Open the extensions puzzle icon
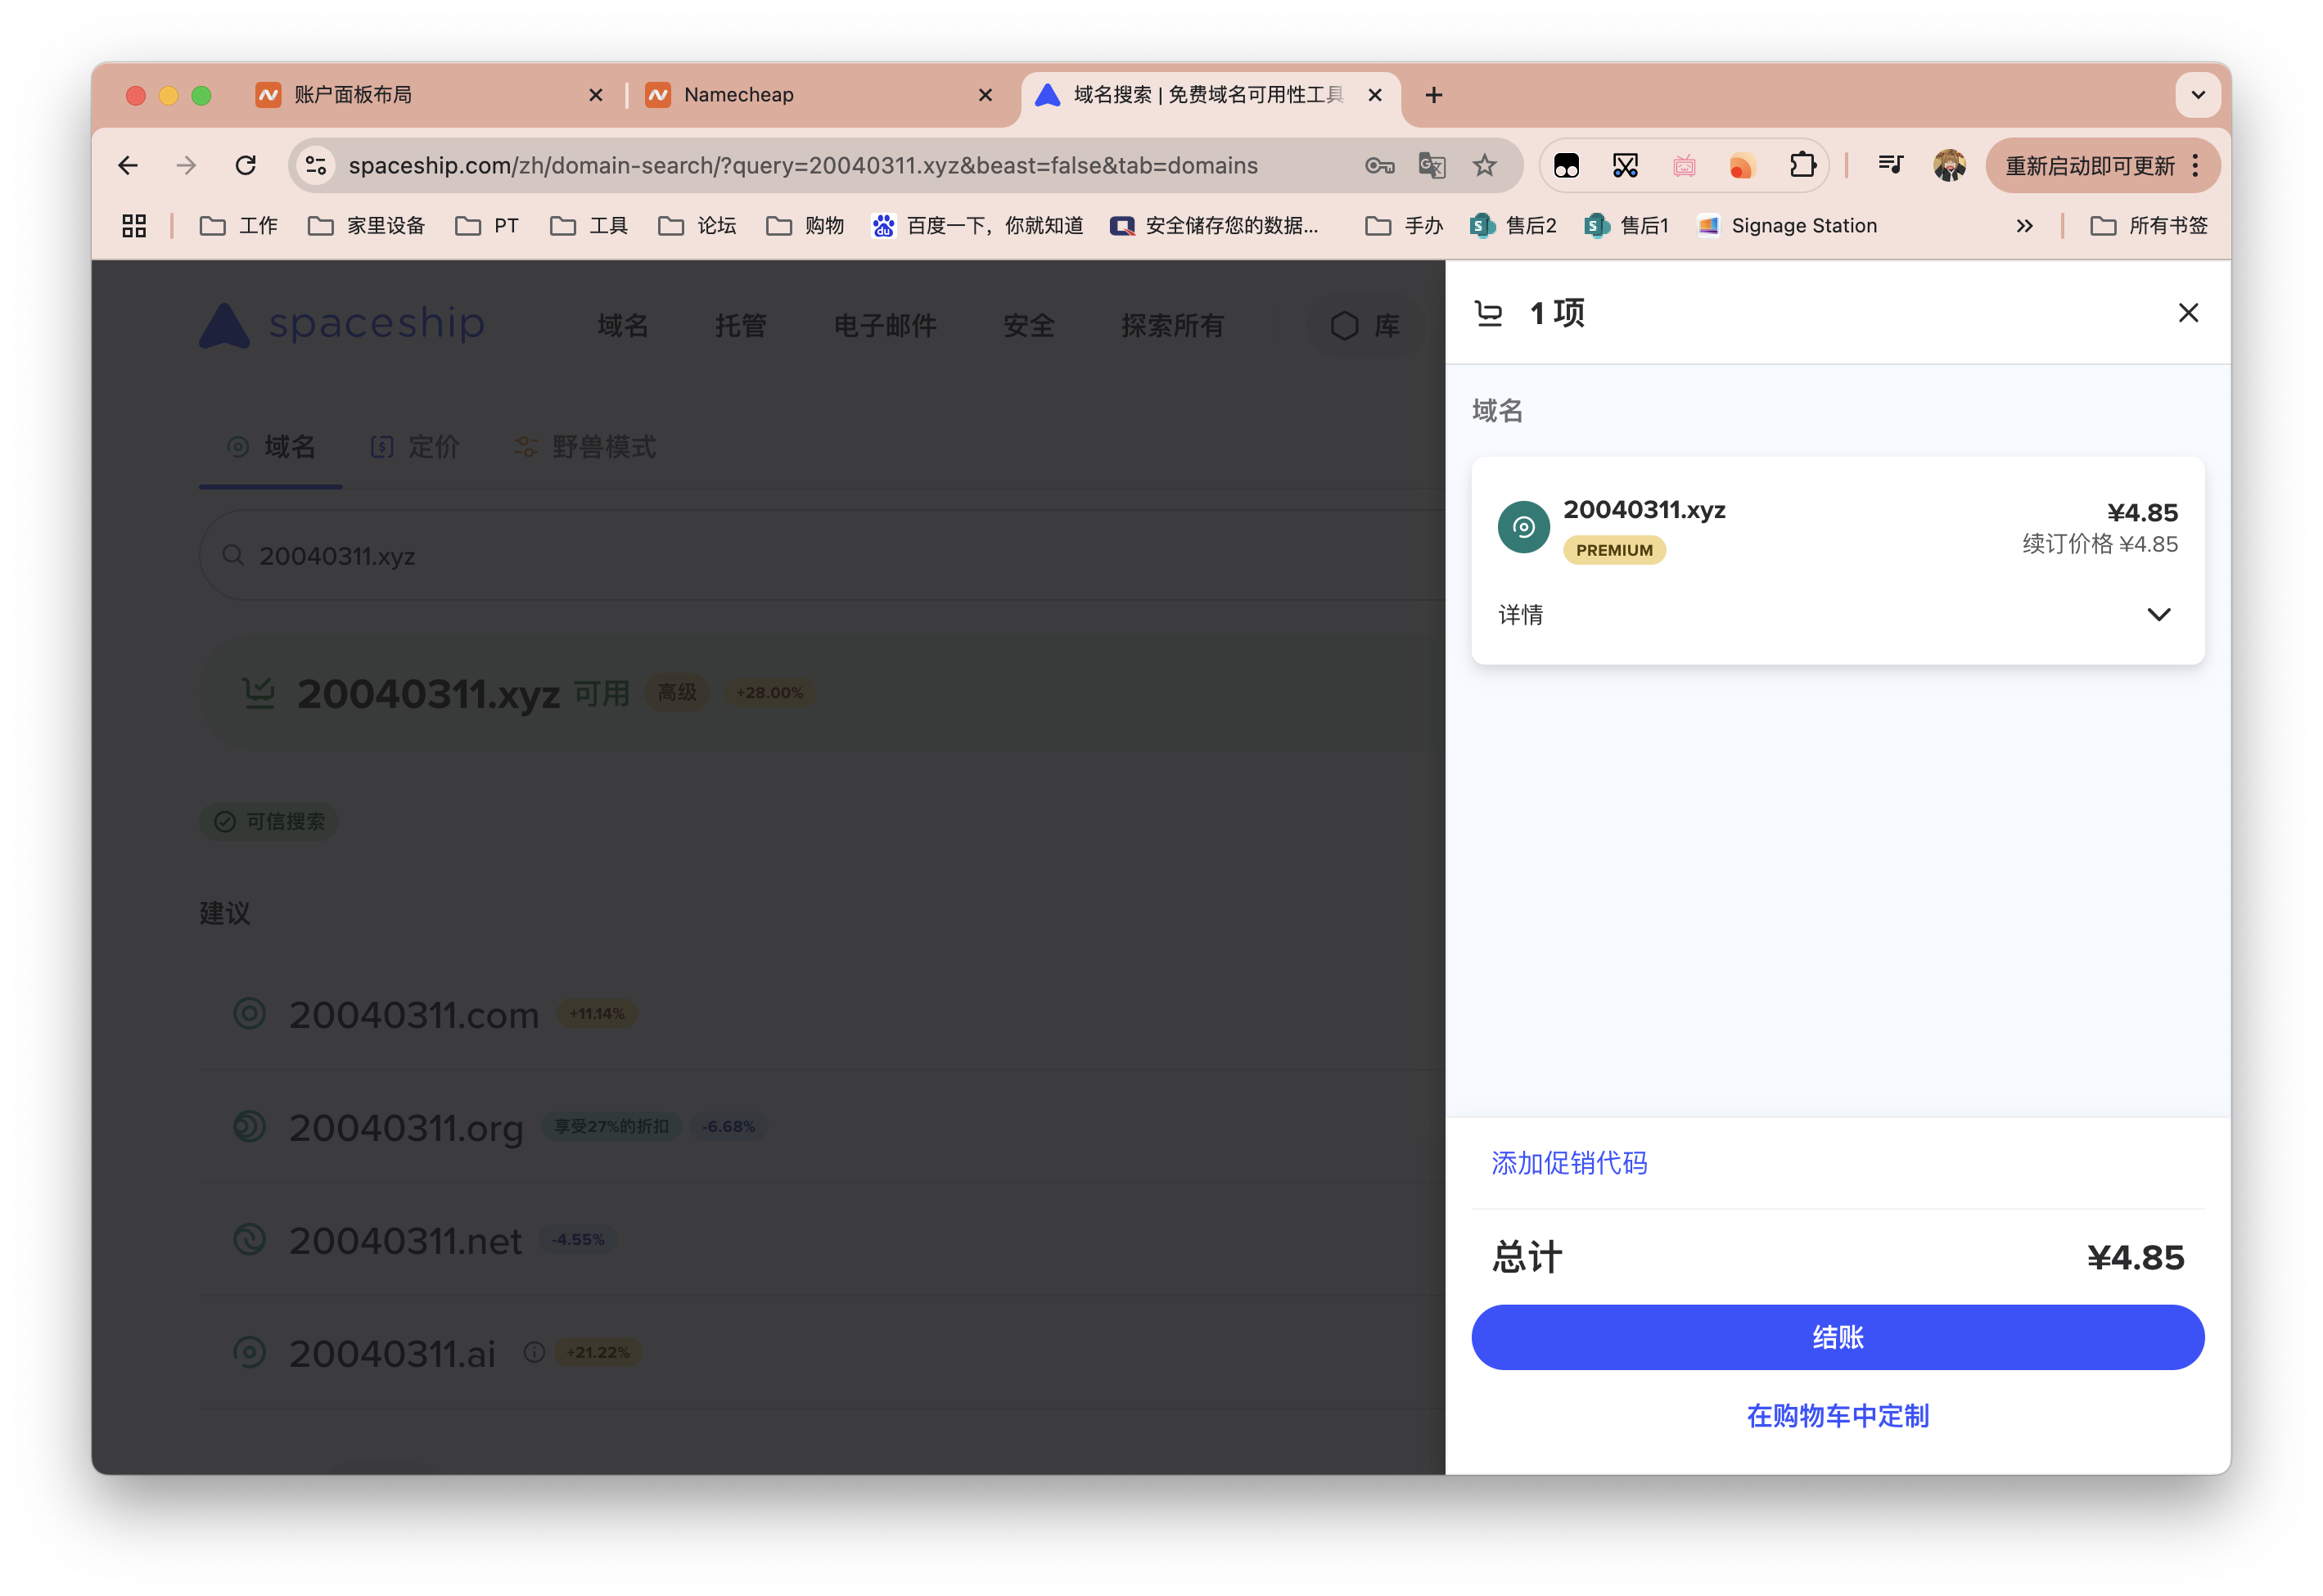2323x1596 pixels. coord(1802,165)
